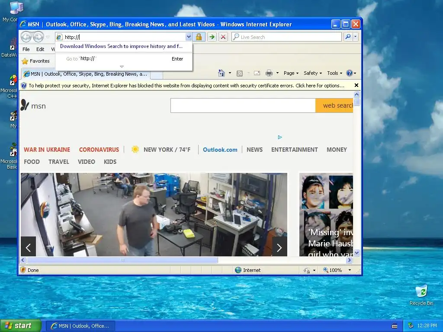Click the status bar warning shield icon
This screenshot has width=443, height=332.
tap(23, 270)
